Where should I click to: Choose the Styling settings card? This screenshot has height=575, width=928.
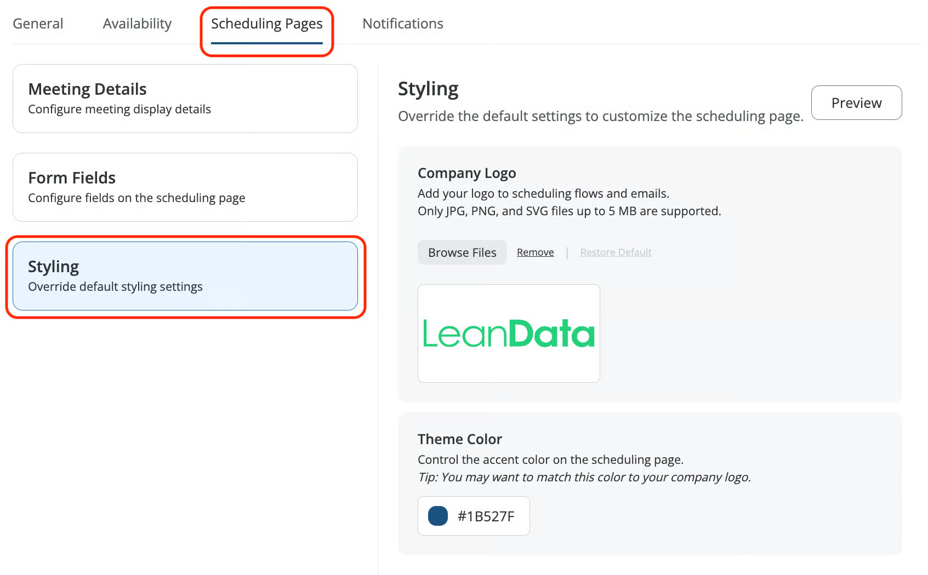click(185, 276)
